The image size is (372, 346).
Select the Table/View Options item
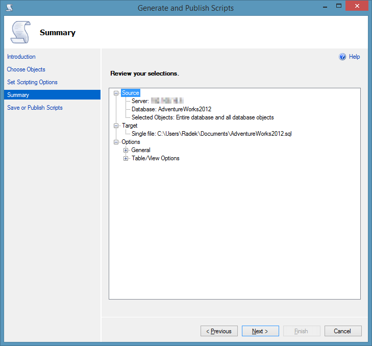tap(156, 158)
